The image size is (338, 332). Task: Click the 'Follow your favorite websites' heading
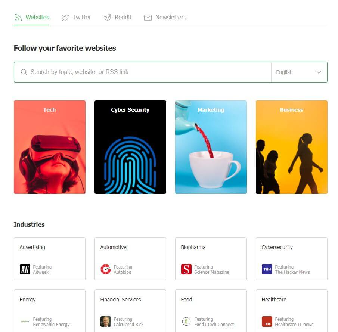(x=65, y=48)
